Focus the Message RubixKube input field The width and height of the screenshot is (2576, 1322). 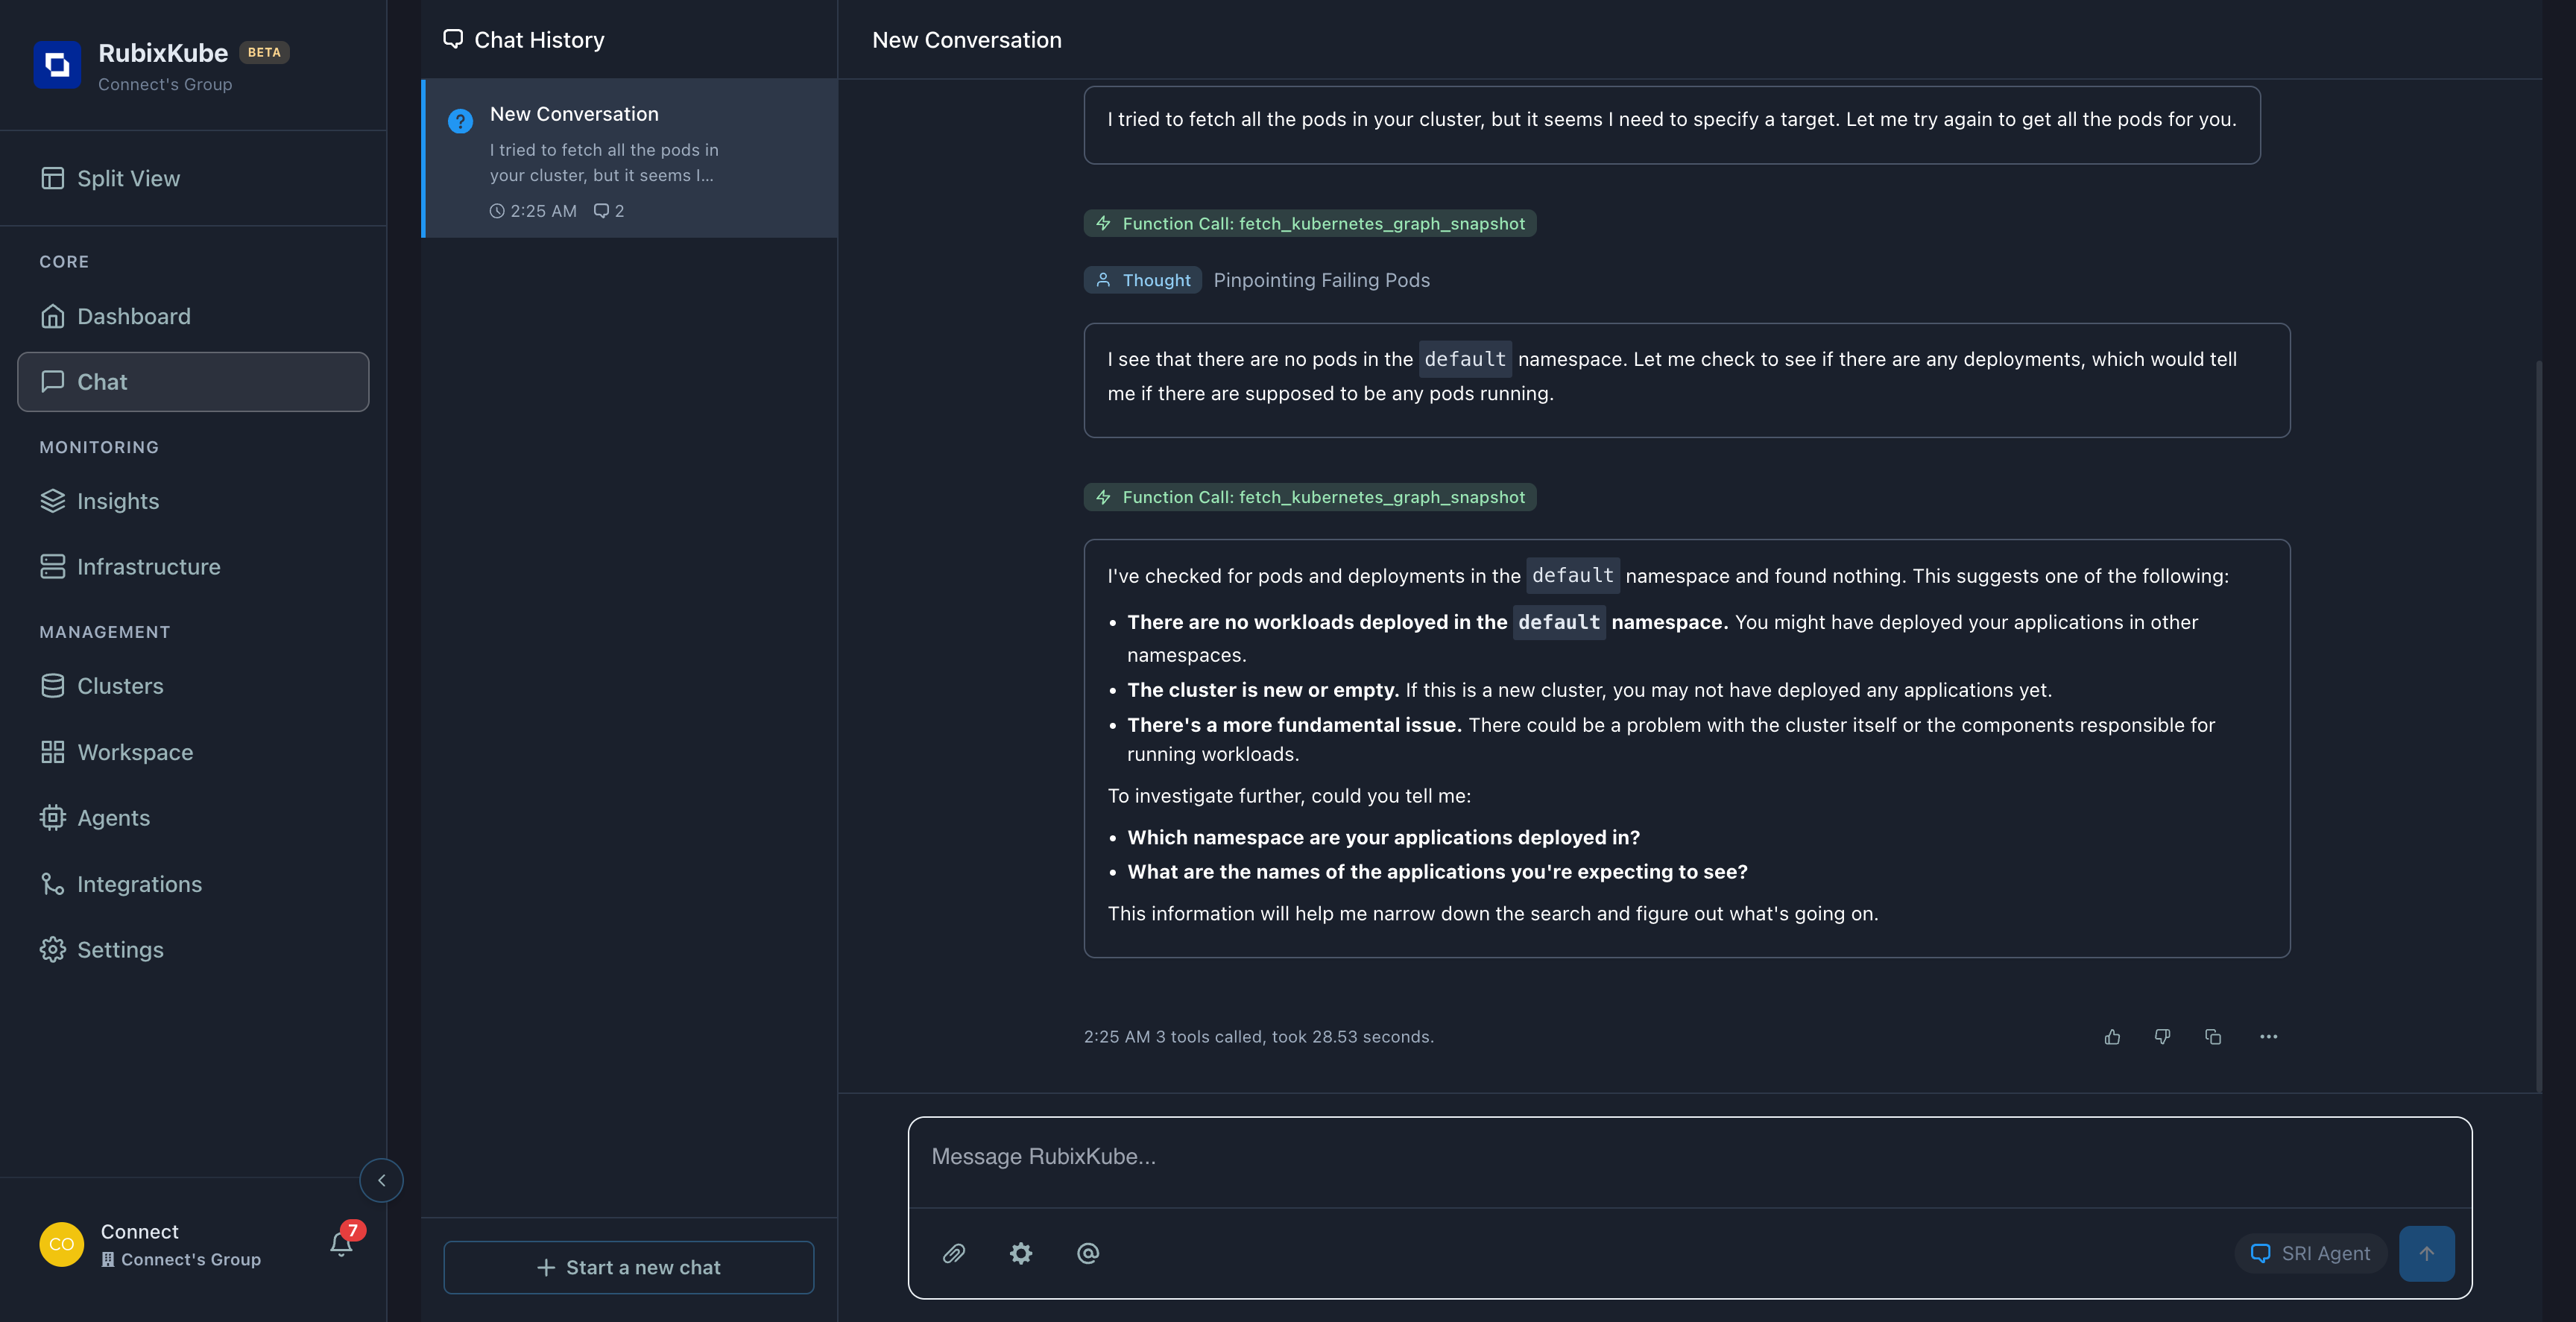(x=1688, y=1158)
